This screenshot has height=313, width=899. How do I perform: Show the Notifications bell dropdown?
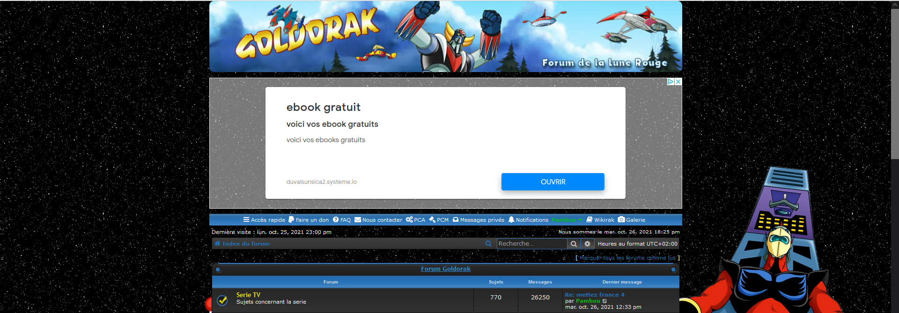528,220
